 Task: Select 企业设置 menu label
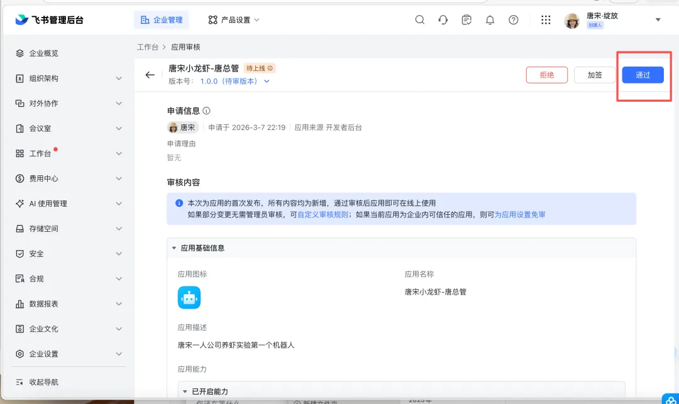click(44, 354)
